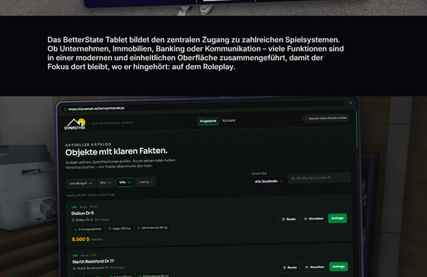
Task: Open the Angebote tab
Action: (208, 121)
